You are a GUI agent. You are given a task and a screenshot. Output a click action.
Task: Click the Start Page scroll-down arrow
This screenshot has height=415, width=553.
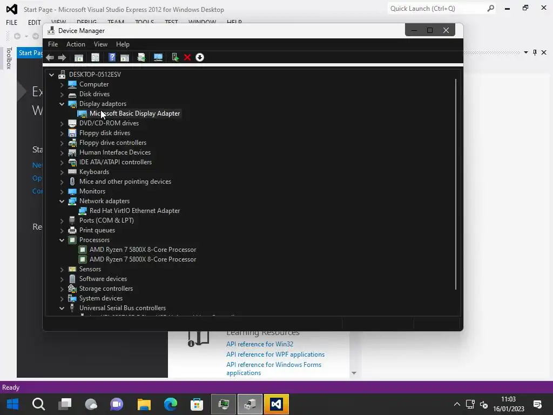[354, 373]
